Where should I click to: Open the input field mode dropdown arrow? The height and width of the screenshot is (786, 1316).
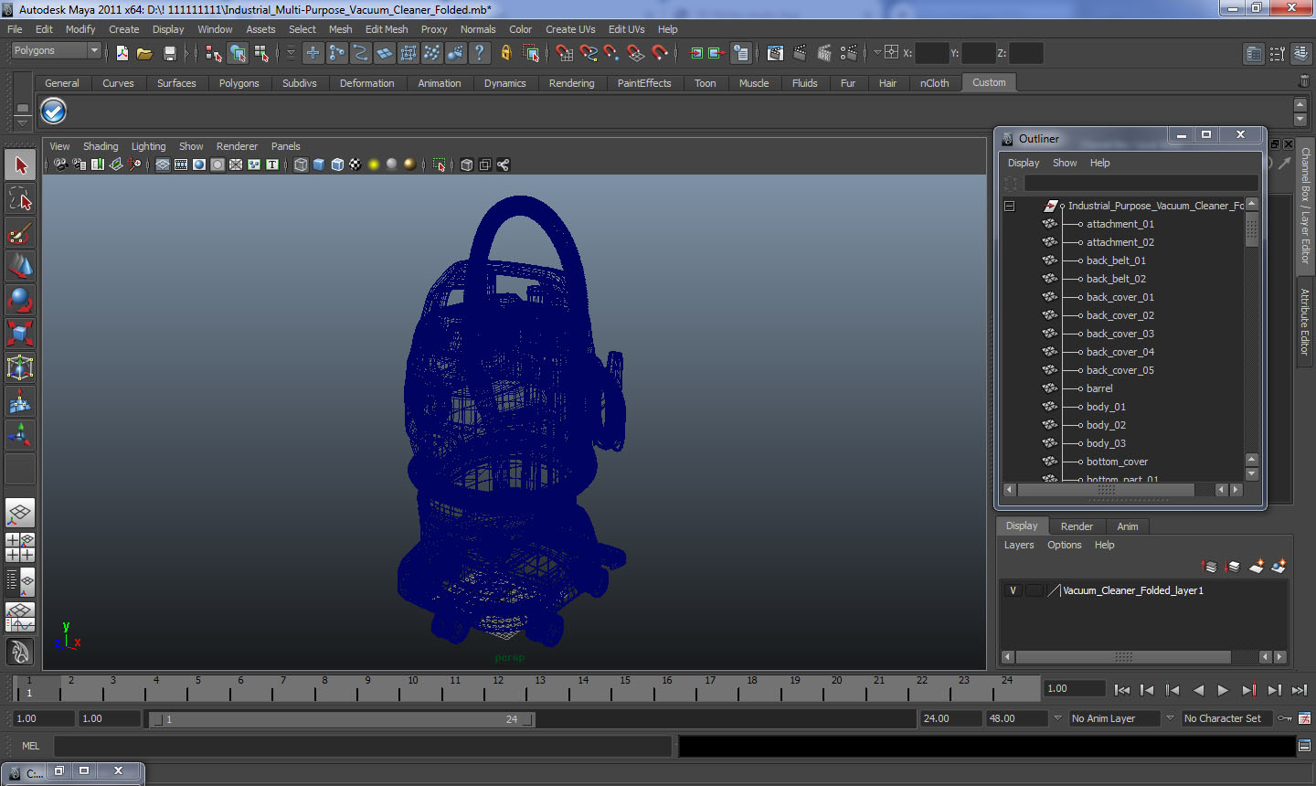877,53
